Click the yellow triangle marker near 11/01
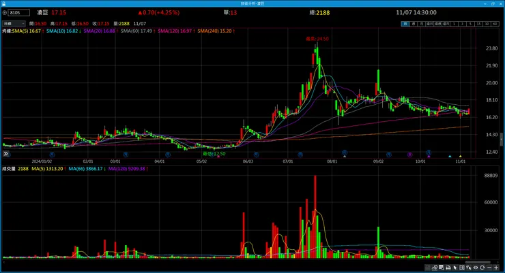Viewport: 505px width, 273px height. tap(460, 156)
